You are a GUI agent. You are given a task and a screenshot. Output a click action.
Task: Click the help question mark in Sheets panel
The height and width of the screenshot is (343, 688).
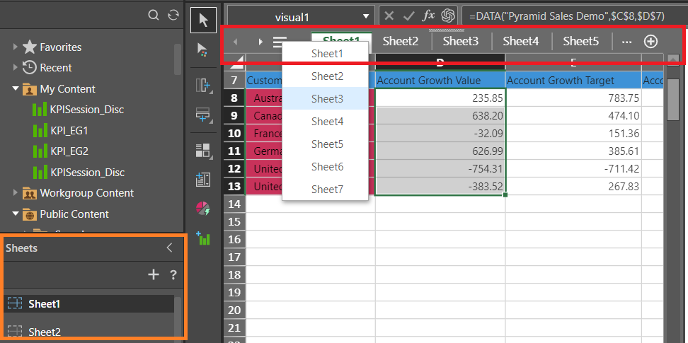point(173,275)
